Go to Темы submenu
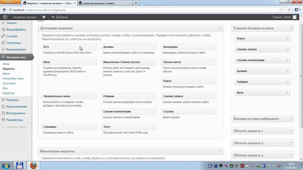This screenshot has width=303, height=170. pyautogui.click(x=6, y=64)
